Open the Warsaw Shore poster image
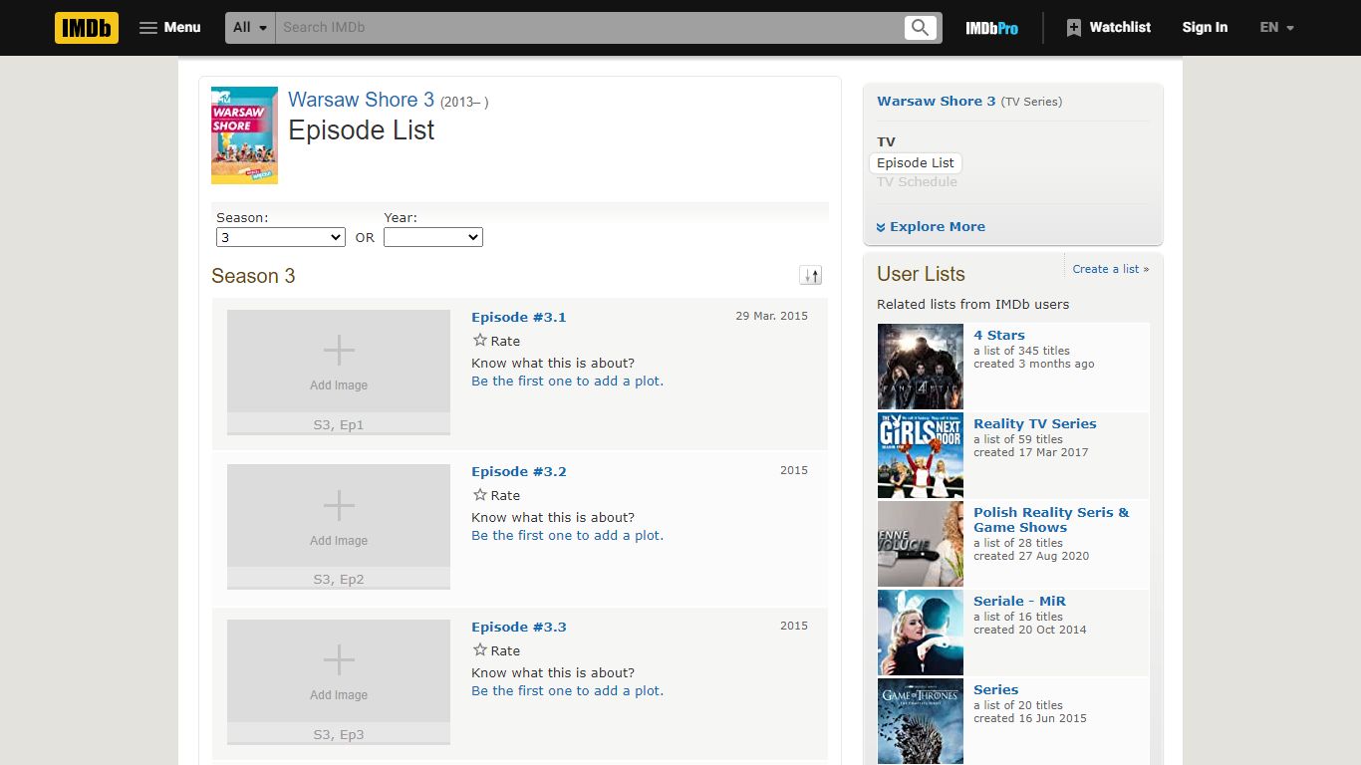 click(244, 135)
